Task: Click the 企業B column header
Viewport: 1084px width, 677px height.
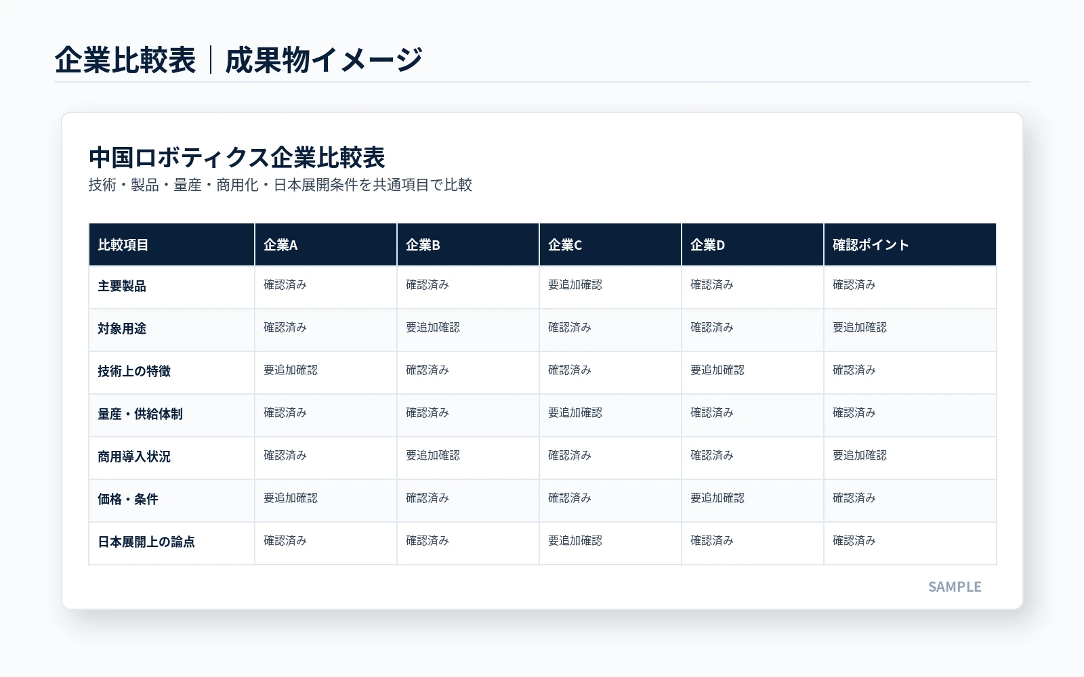Action: (x=468, y=244)
